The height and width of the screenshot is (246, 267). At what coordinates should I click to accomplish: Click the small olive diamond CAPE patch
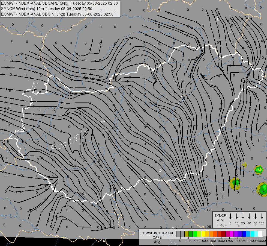click(244, 165)
